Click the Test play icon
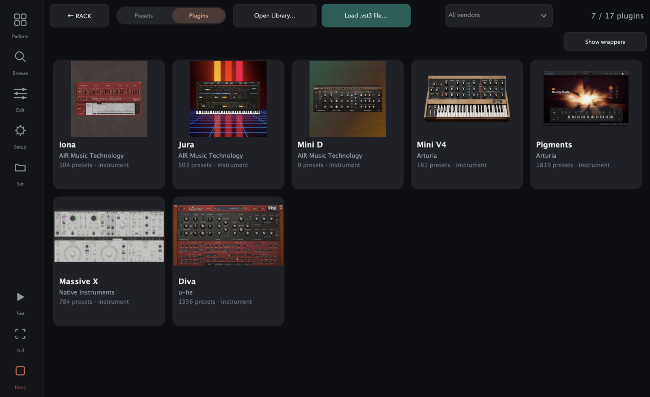650x397 pixels. [x=20, y=297]
